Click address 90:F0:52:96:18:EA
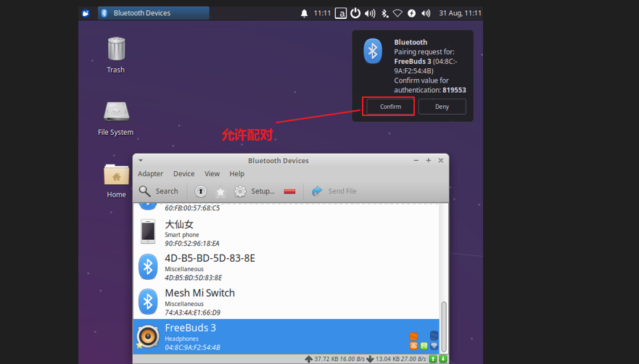This screenshot has width=639, height=364. (x=192, y=244)
